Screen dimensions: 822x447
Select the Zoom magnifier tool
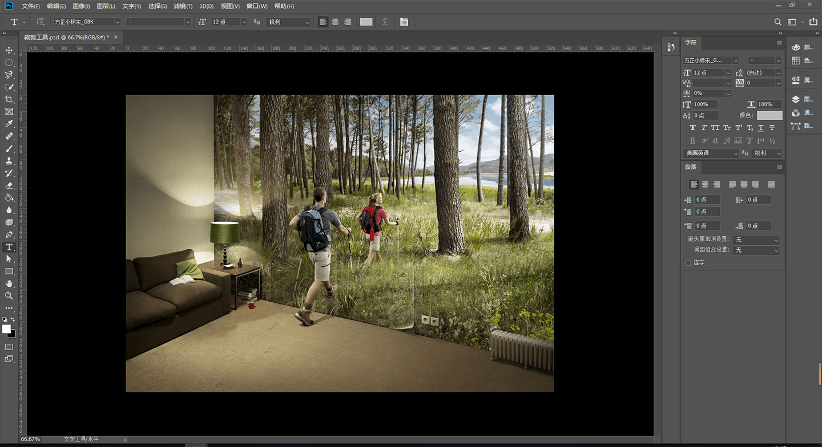[9, 296]
